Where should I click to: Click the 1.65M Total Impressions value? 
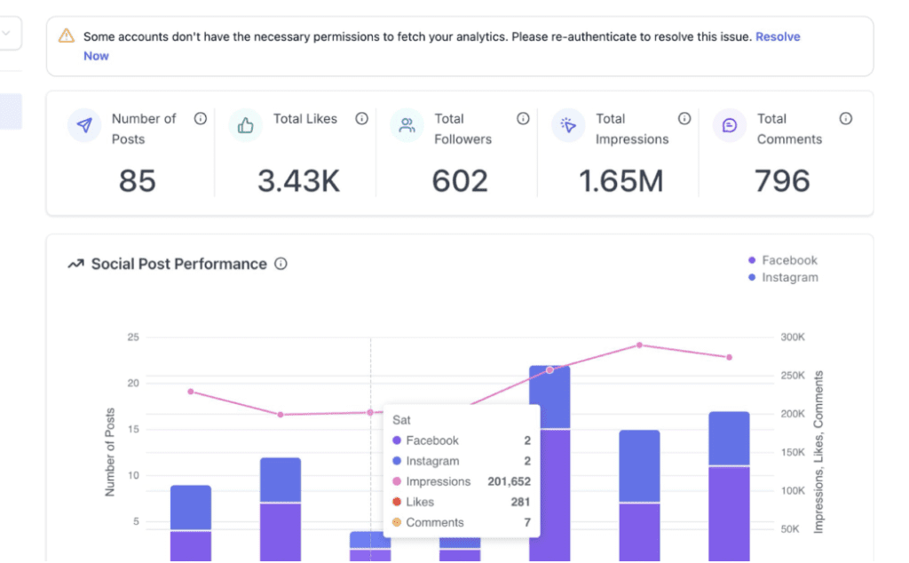(x=620, y=181)
